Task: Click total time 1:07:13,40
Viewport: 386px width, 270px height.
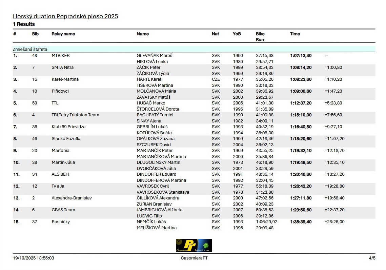Action: [x=301, y=56]
